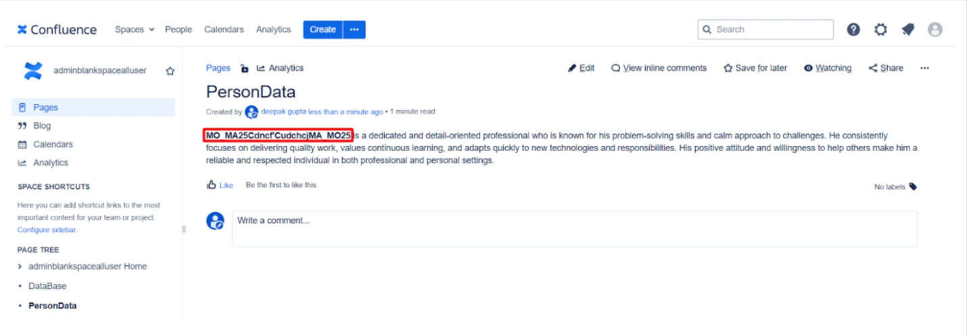Open the user profile avatar menu

(935, 30)
